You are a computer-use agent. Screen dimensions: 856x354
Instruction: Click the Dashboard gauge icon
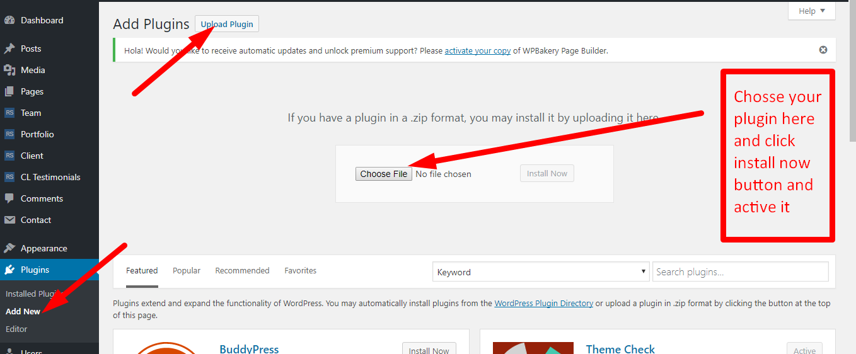pyautogui.click(x=9, y=20)
